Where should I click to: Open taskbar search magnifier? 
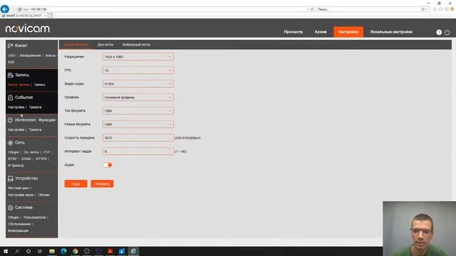pyautogui.click(x=17, y=251)
